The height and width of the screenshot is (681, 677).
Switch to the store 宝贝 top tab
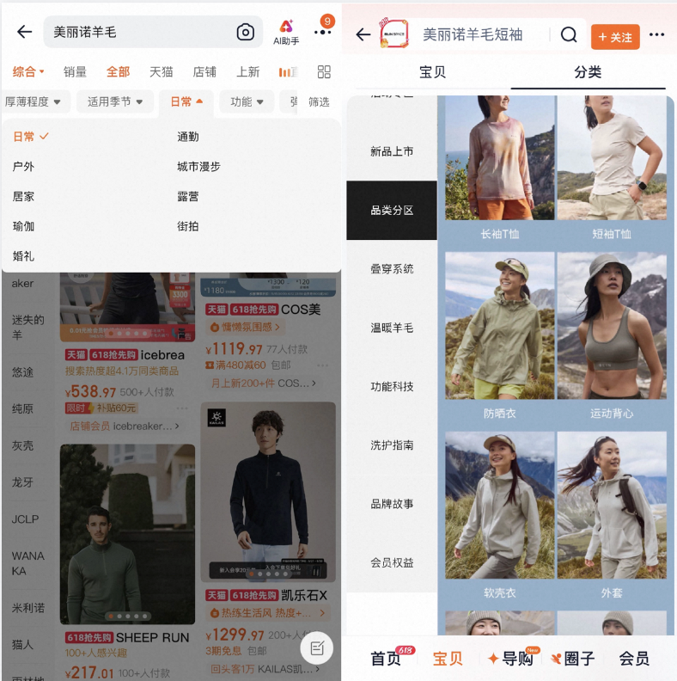point(432,72)
